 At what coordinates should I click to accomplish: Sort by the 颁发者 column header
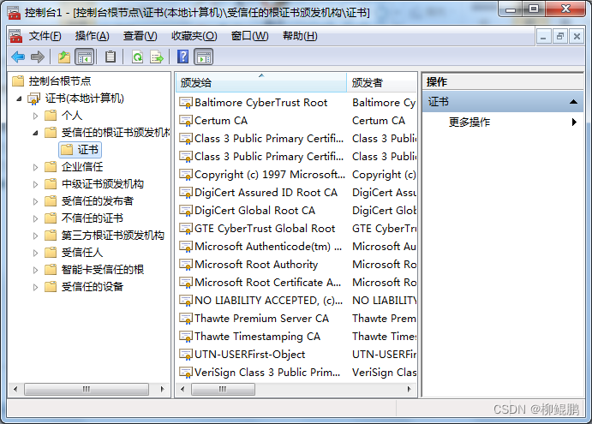pos(382,82)
